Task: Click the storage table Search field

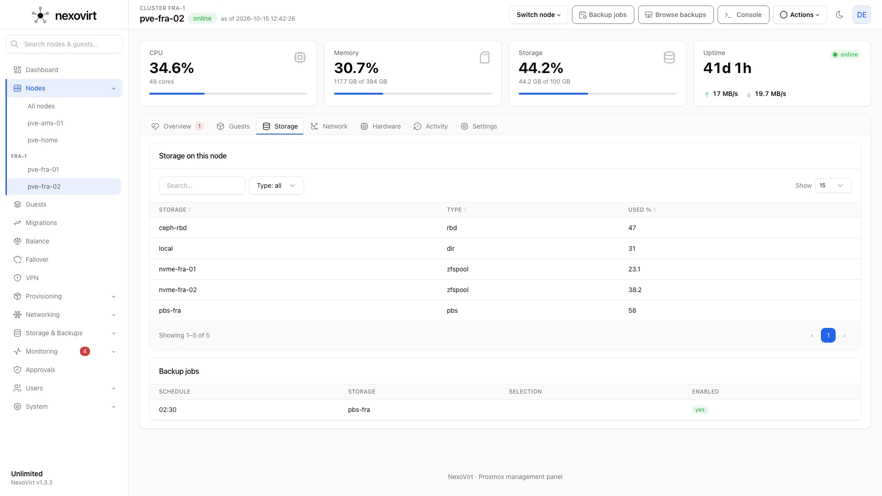Action: pyautogui.click(x=202, y=186)
